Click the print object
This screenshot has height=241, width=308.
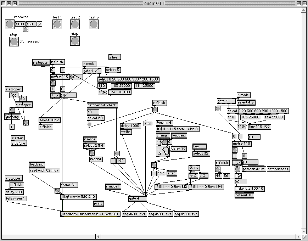pyautogui.click(x=98, y=203)
